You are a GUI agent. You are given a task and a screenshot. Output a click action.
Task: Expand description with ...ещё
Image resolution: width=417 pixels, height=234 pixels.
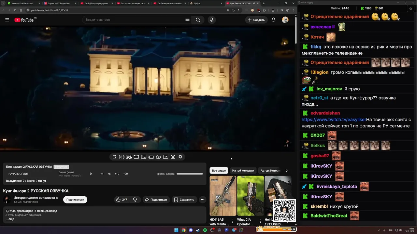10,219
